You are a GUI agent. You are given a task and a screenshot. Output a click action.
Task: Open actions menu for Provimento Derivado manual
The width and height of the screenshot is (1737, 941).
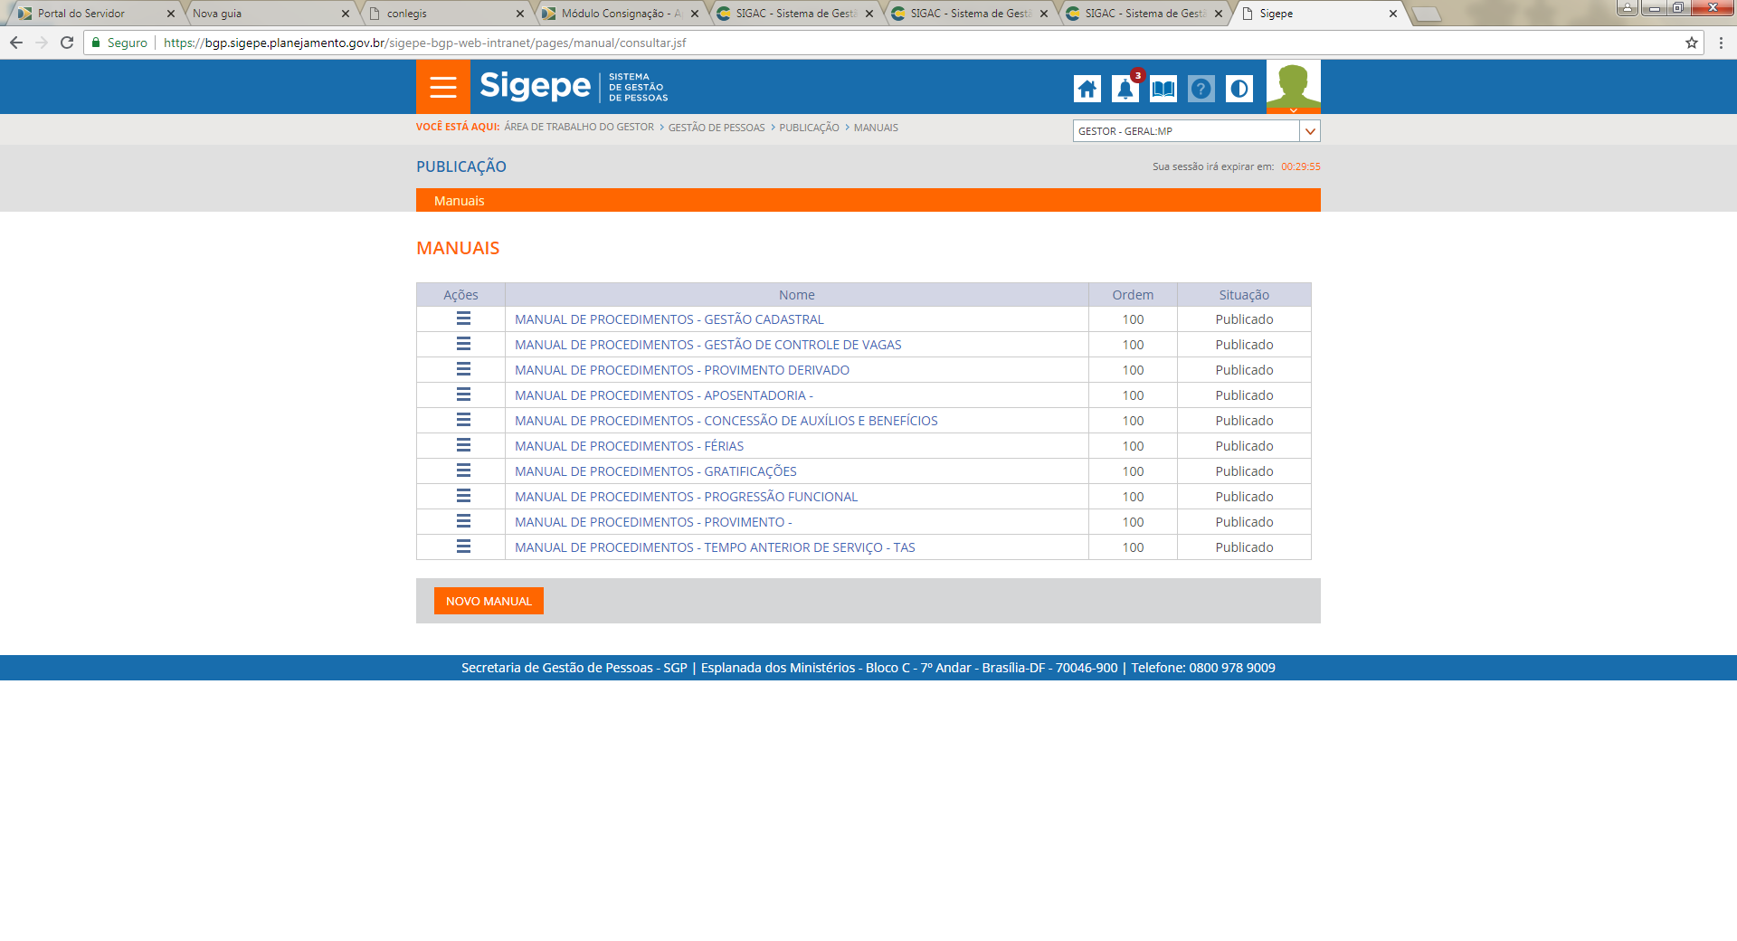click(463, 369)
